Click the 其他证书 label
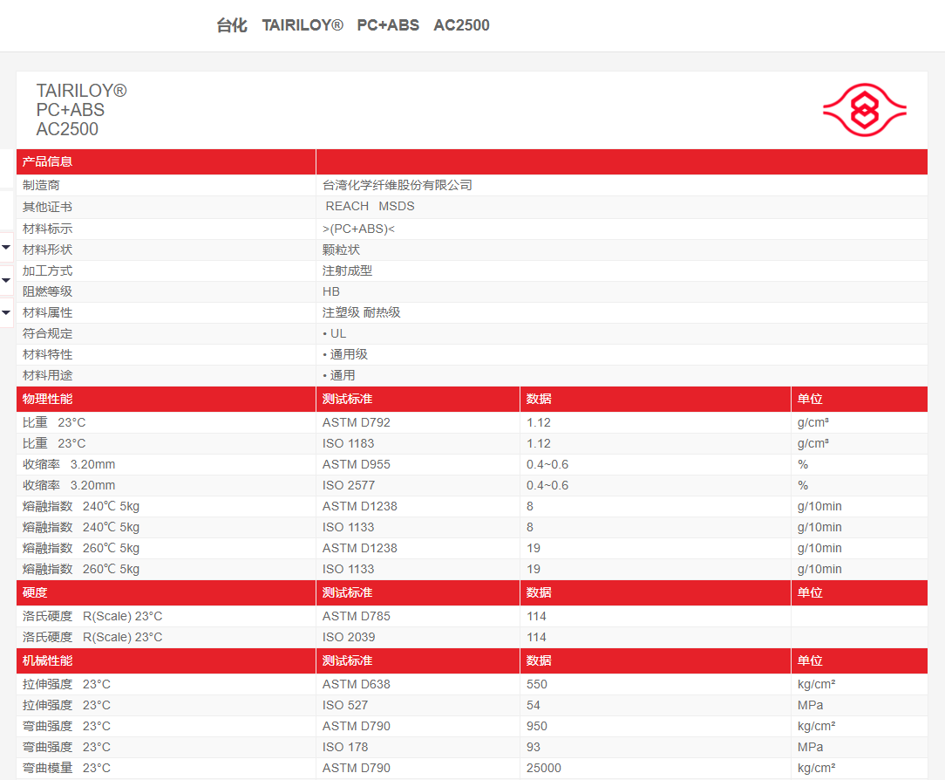The width and height of the screenshot is (945, 780). pyautogui.click(x=47, y=207)
